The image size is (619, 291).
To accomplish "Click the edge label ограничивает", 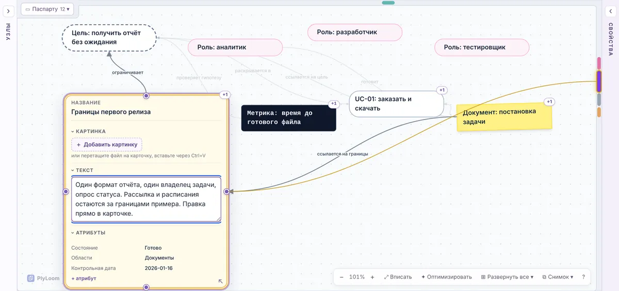I will click(128, 72).
